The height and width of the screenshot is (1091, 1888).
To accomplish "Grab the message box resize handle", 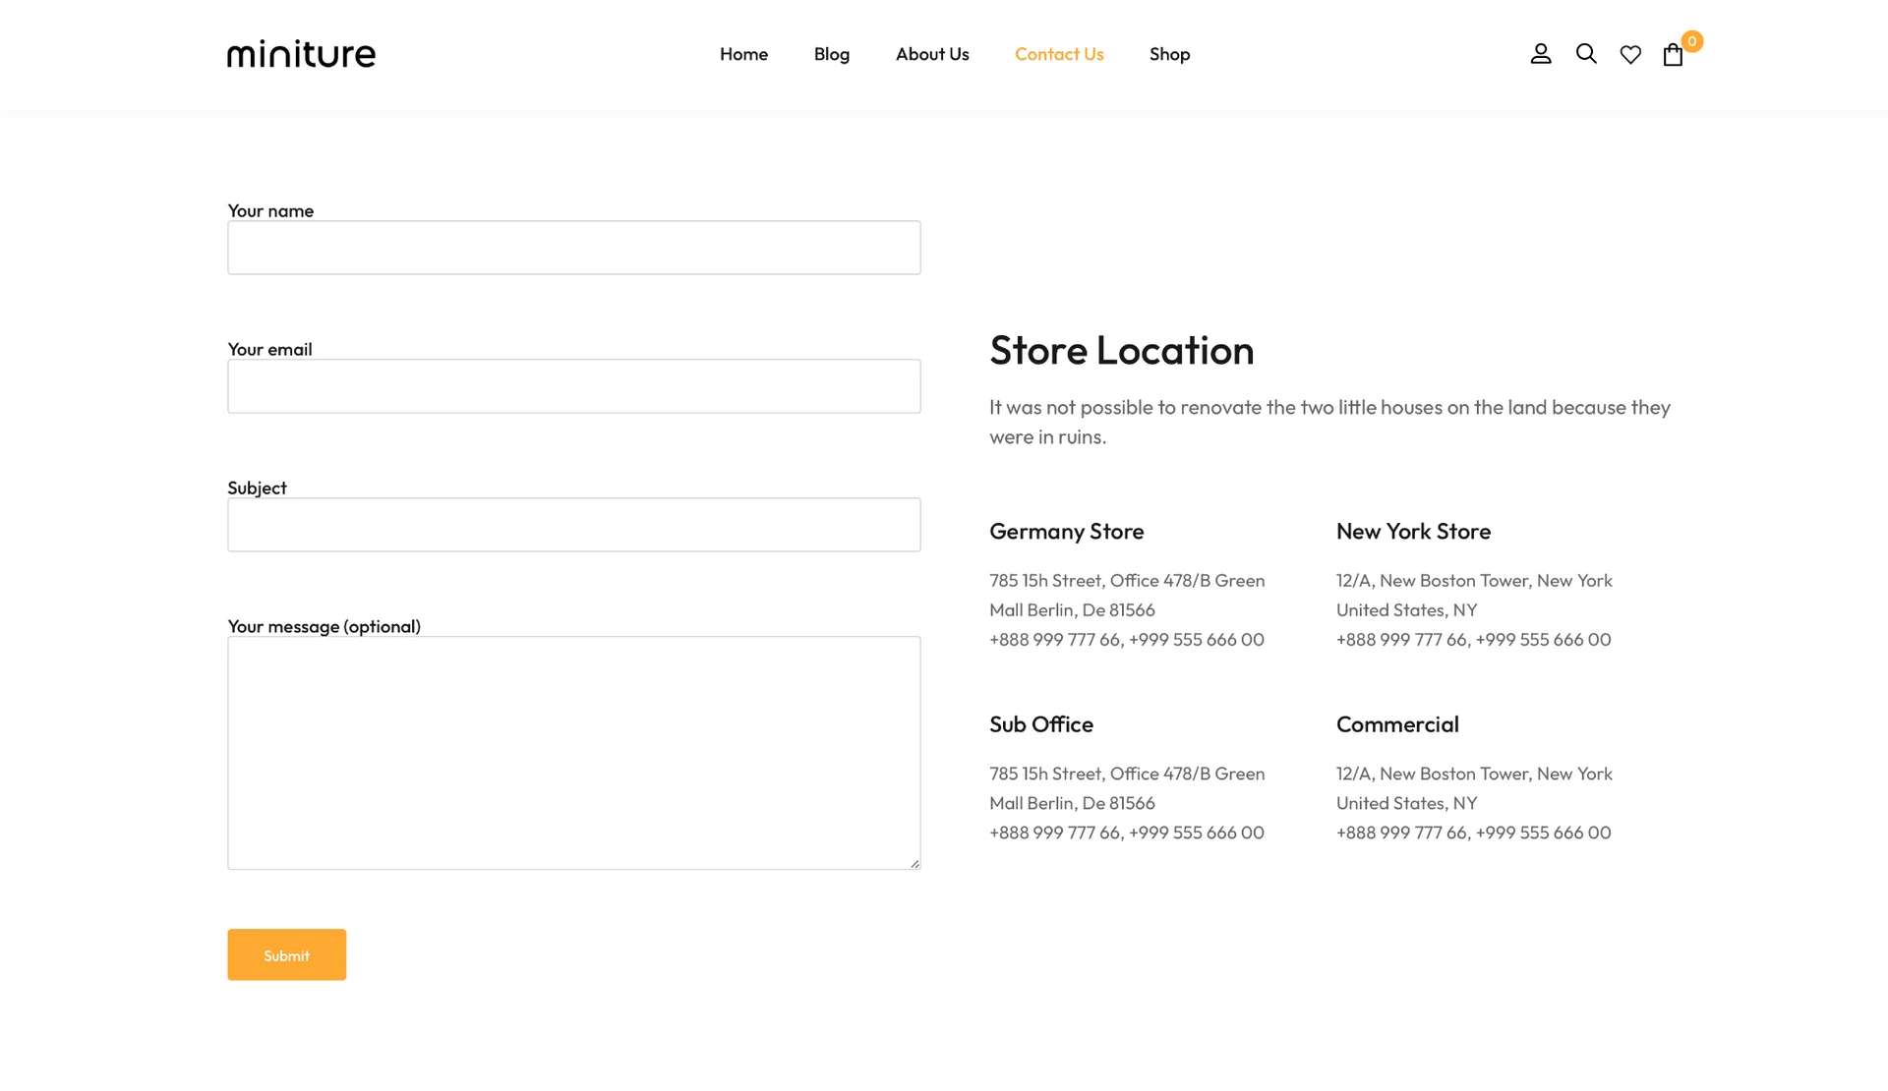I will pos(914,864).
